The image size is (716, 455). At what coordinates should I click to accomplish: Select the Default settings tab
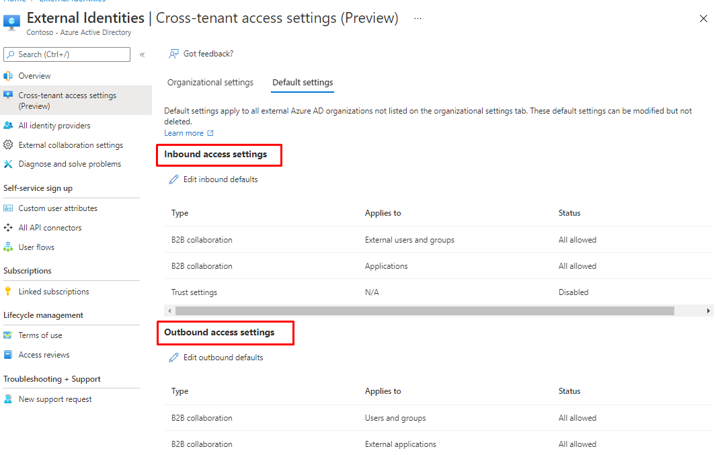(303, 83)
